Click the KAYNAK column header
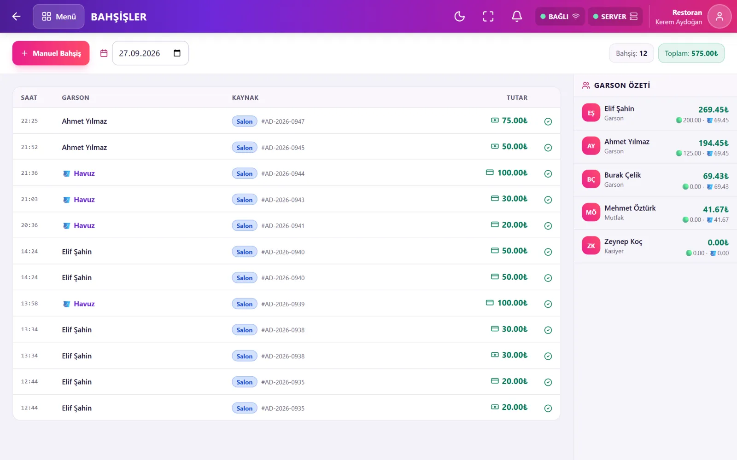Screen dimensions: 737x460 (245, 98)
